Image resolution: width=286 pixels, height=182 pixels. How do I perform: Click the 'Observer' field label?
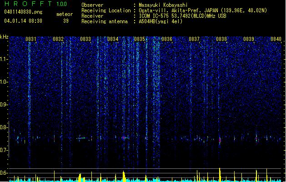[92, 5]
